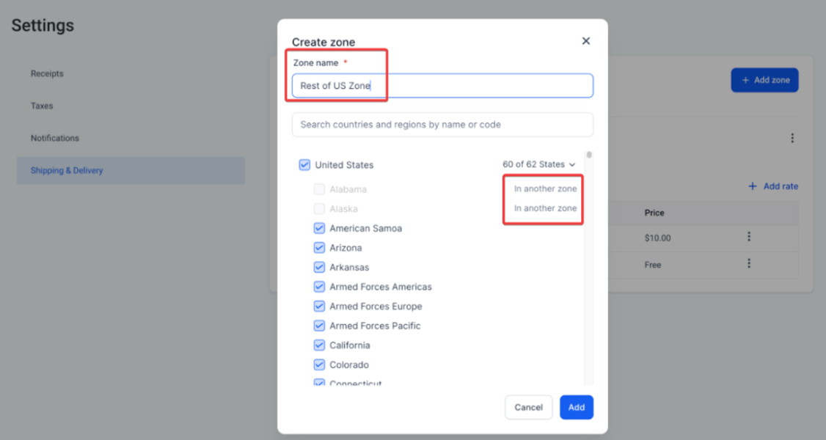826x440 pixels.
Task: Uncheck the United States checkbox
Action: click(x=305, y=165)
